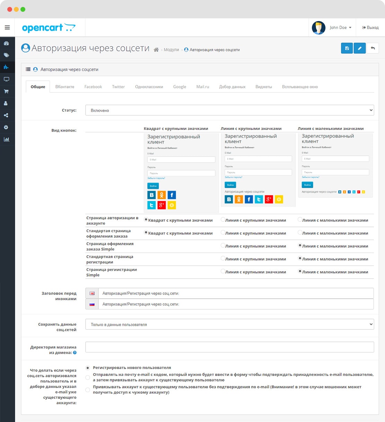Select Привязывать аккаунт без подтверждения option

(x=88, y=390)
